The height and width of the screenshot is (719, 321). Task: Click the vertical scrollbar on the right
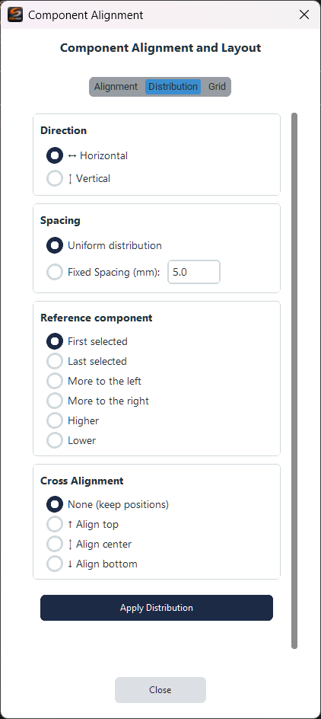click(294, 381)
